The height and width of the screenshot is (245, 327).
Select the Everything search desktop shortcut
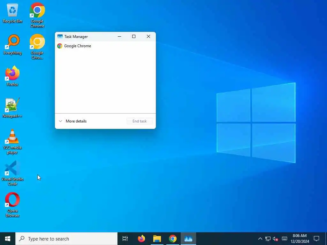(12, 45)
